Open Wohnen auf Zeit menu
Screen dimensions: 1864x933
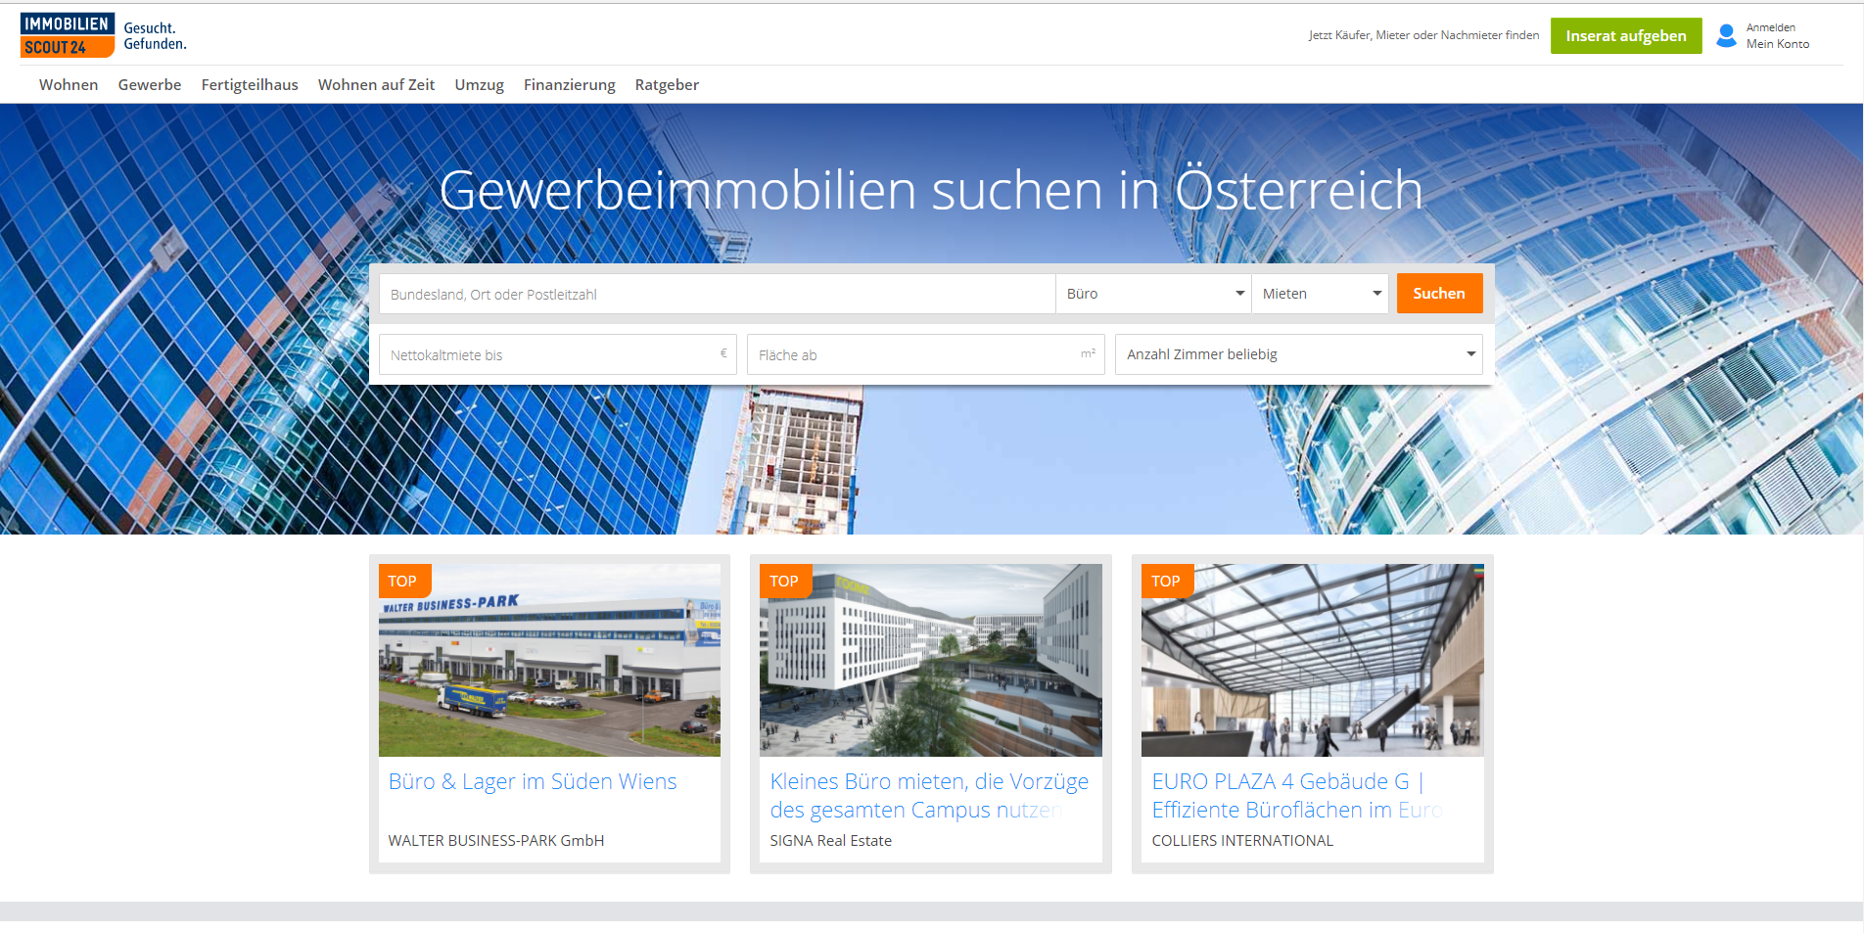point(376,85)
